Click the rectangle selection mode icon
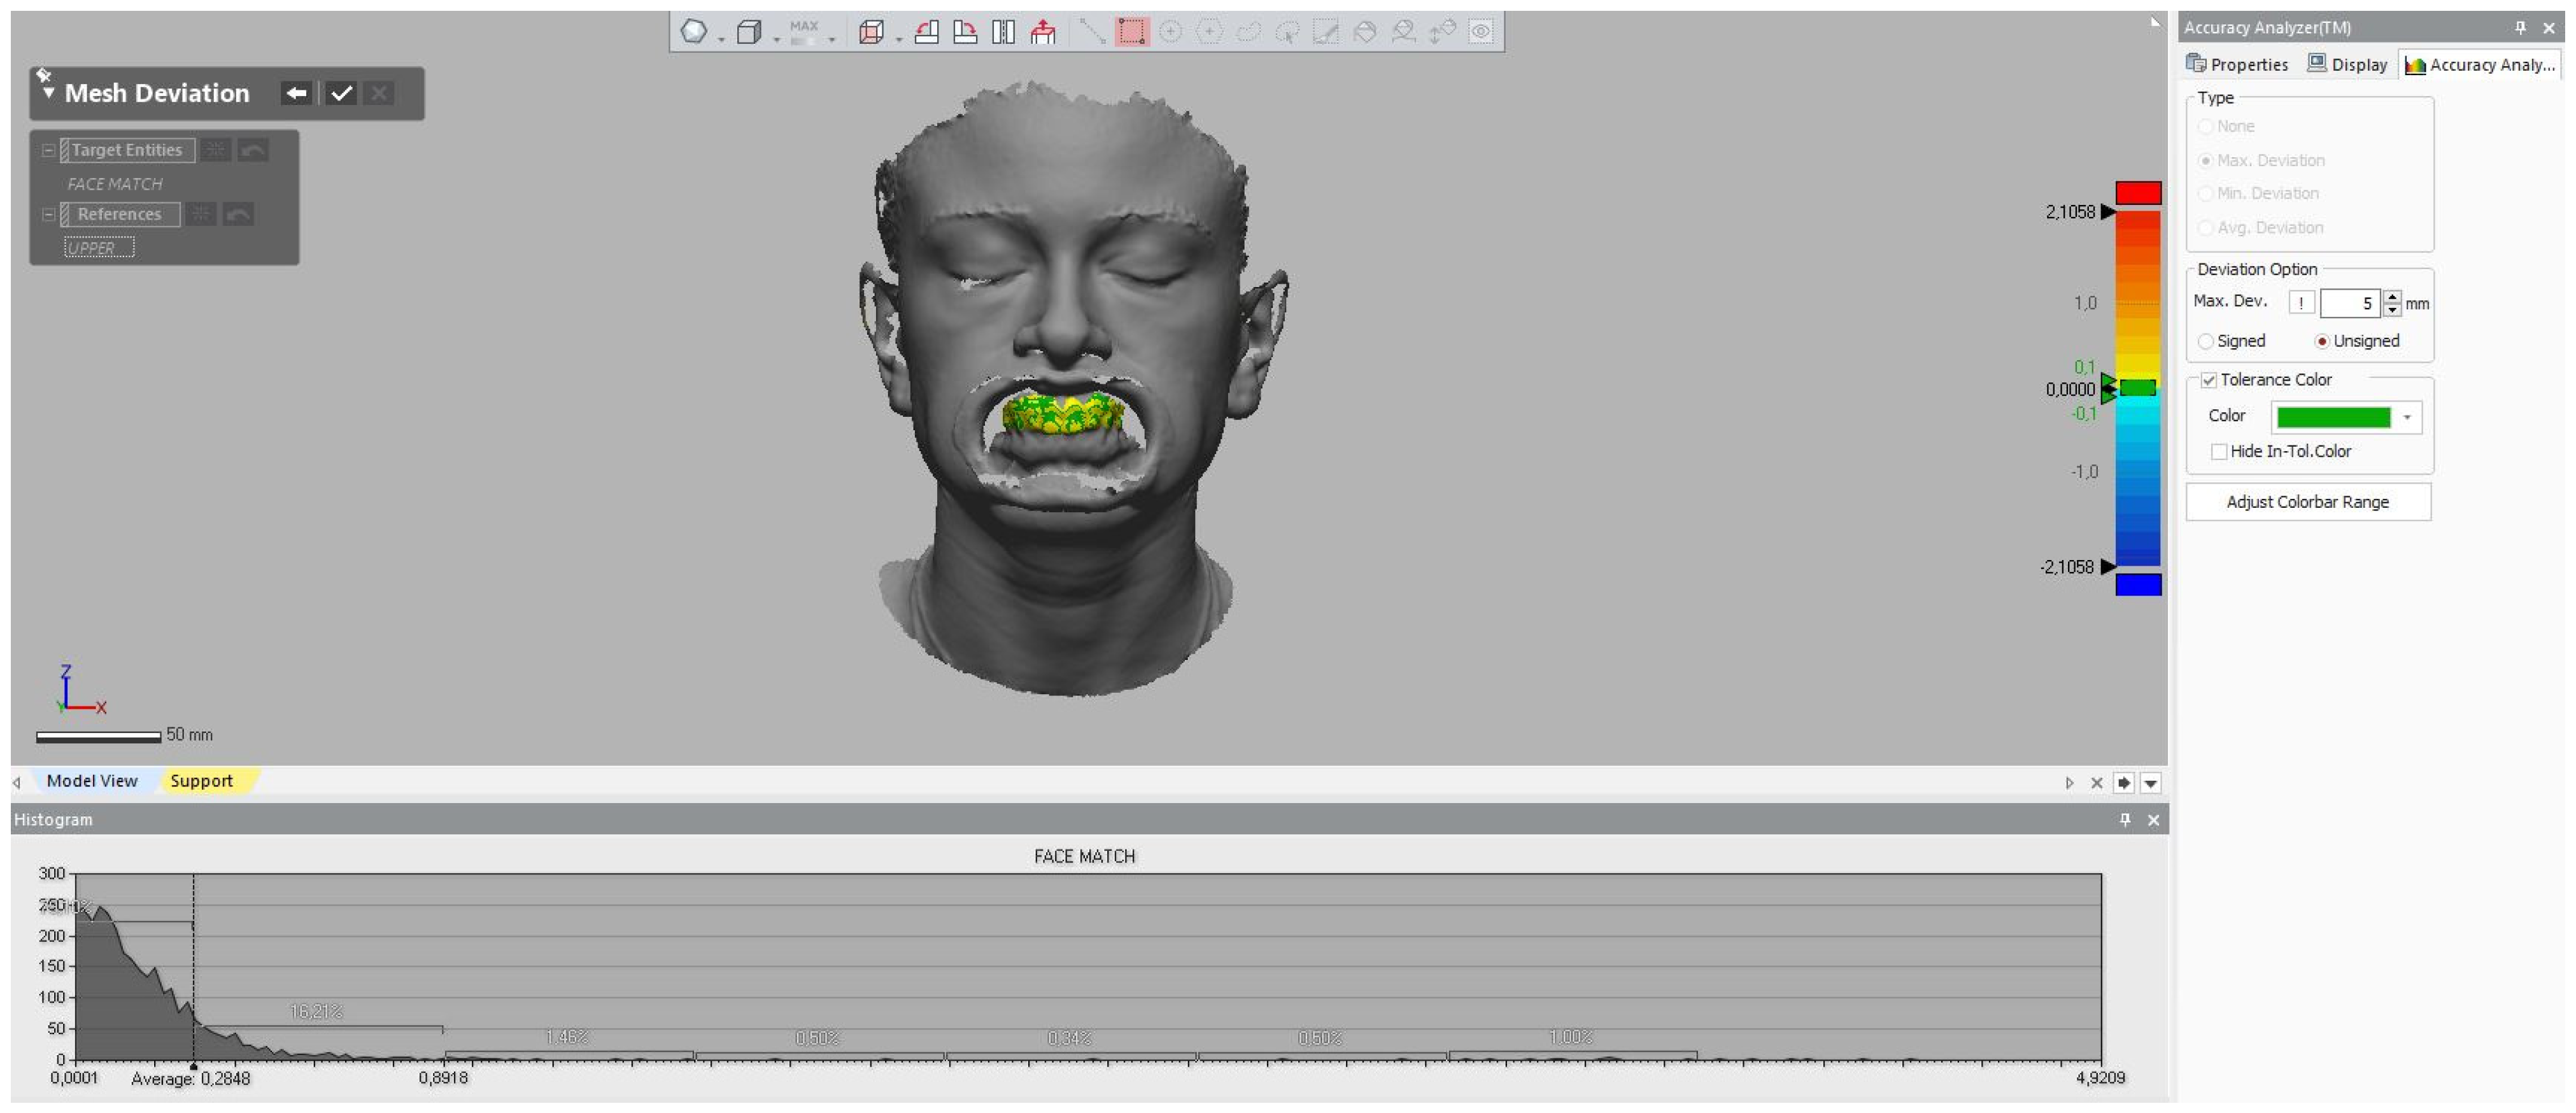Image resolution: width=2576 pixels, height=1113 pixels. pos(1131,32)
